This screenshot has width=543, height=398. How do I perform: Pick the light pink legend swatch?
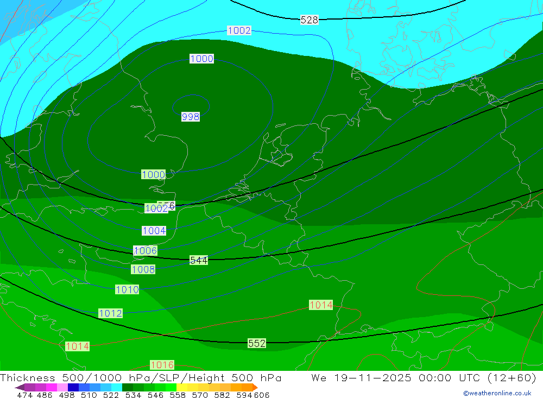tap(62, 388)
